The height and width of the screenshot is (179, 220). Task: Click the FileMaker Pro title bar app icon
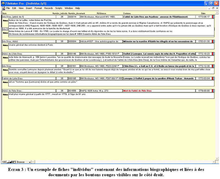(3, 3)
